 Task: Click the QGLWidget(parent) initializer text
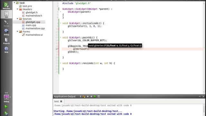pos(79,12)
